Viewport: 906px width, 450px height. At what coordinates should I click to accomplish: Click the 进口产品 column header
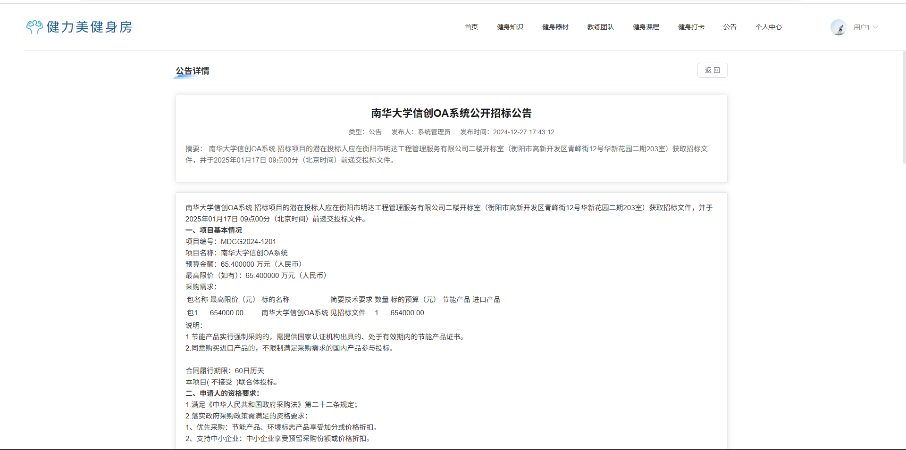pos(486,299)
